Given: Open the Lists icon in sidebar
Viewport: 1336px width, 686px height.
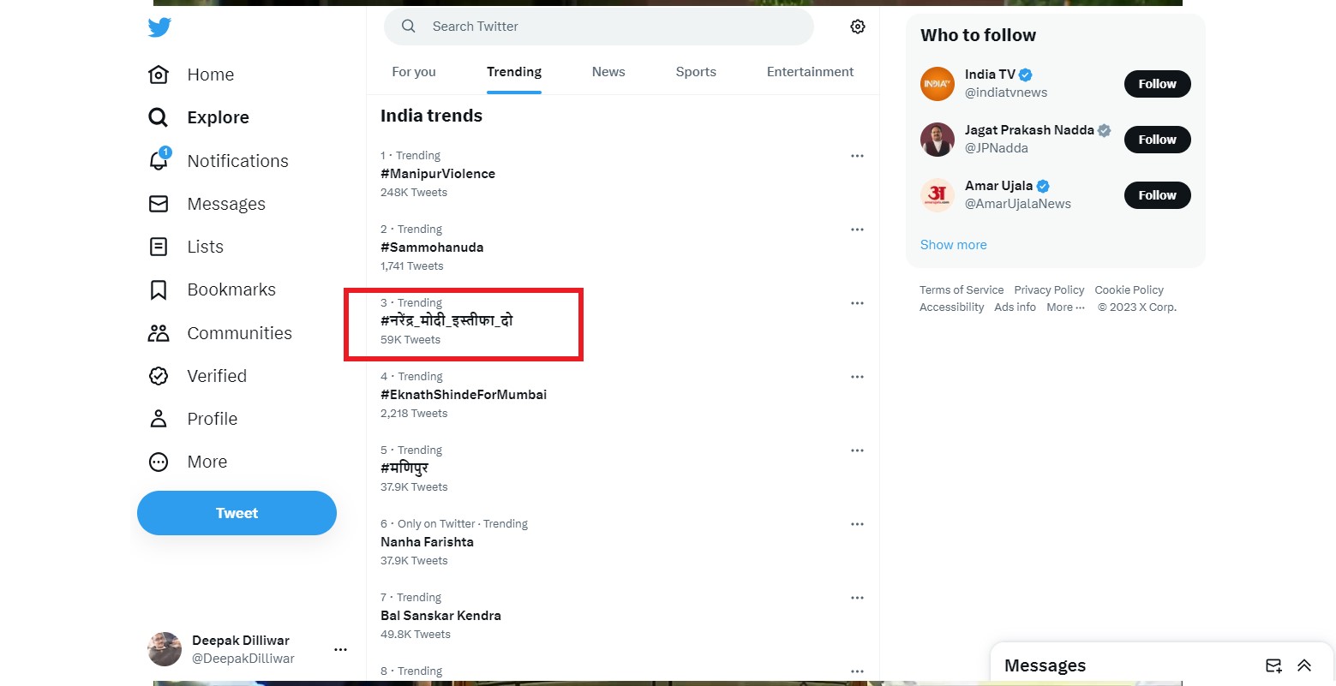Looking at the screenshot, I should point(159,247).
